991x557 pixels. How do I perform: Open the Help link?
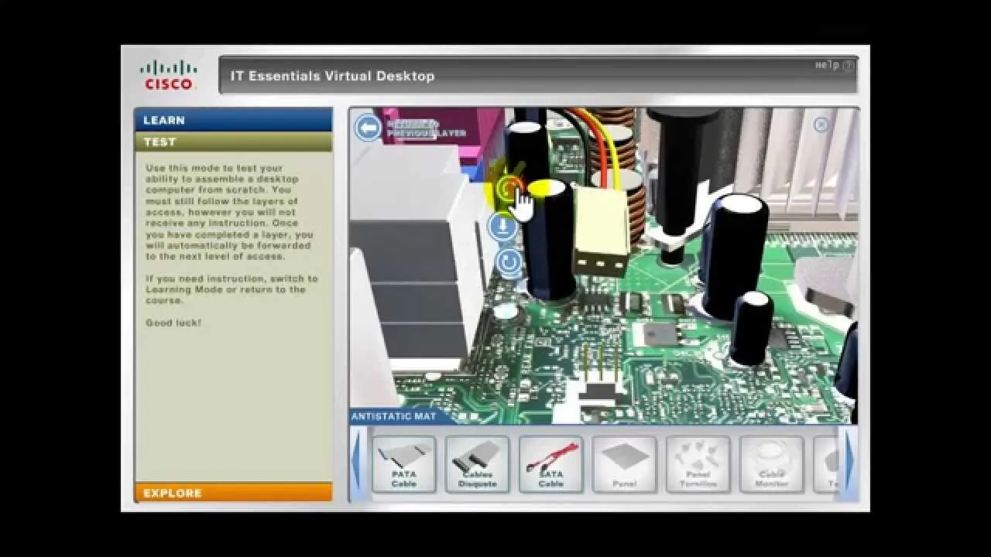[834, 66]
